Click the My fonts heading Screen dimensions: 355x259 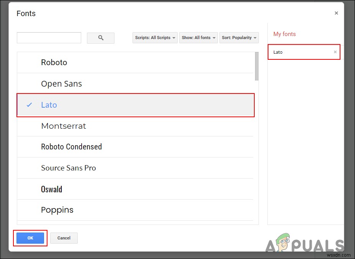tap(285, 34)
